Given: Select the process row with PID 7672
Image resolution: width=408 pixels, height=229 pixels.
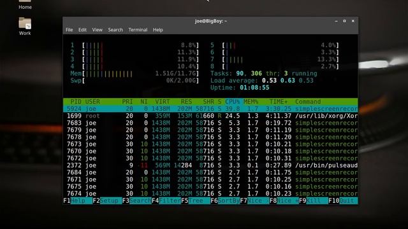Looking at the screenshot, I should tap(210, 158).
